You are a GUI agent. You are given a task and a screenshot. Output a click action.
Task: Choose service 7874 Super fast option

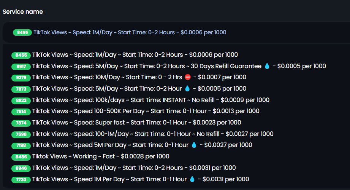coord(126,123)
